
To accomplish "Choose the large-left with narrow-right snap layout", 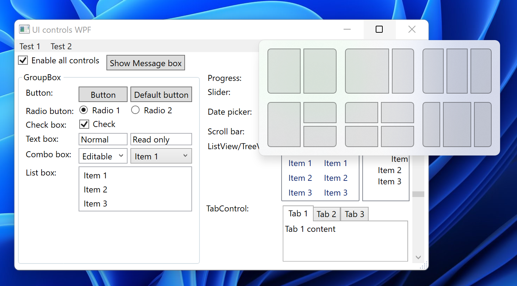I will click(x=379, y=71).
